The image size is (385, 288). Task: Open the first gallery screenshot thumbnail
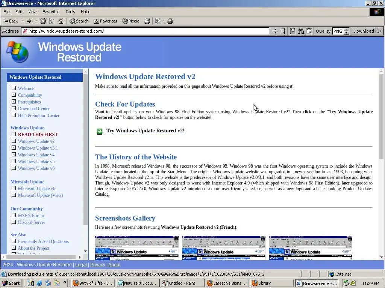137,248
